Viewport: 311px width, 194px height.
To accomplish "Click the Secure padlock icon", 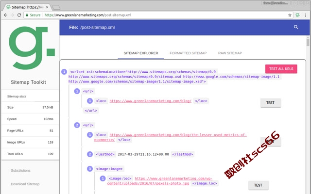I will pos(27,15).
